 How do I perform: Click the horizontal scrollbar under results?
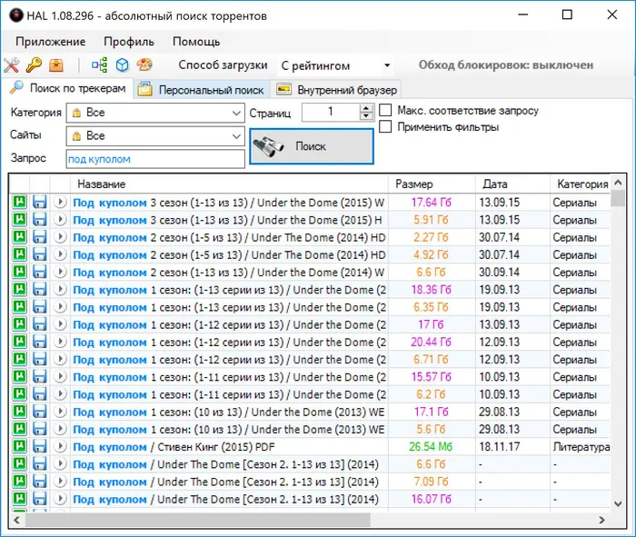click(x=198, y=520)
